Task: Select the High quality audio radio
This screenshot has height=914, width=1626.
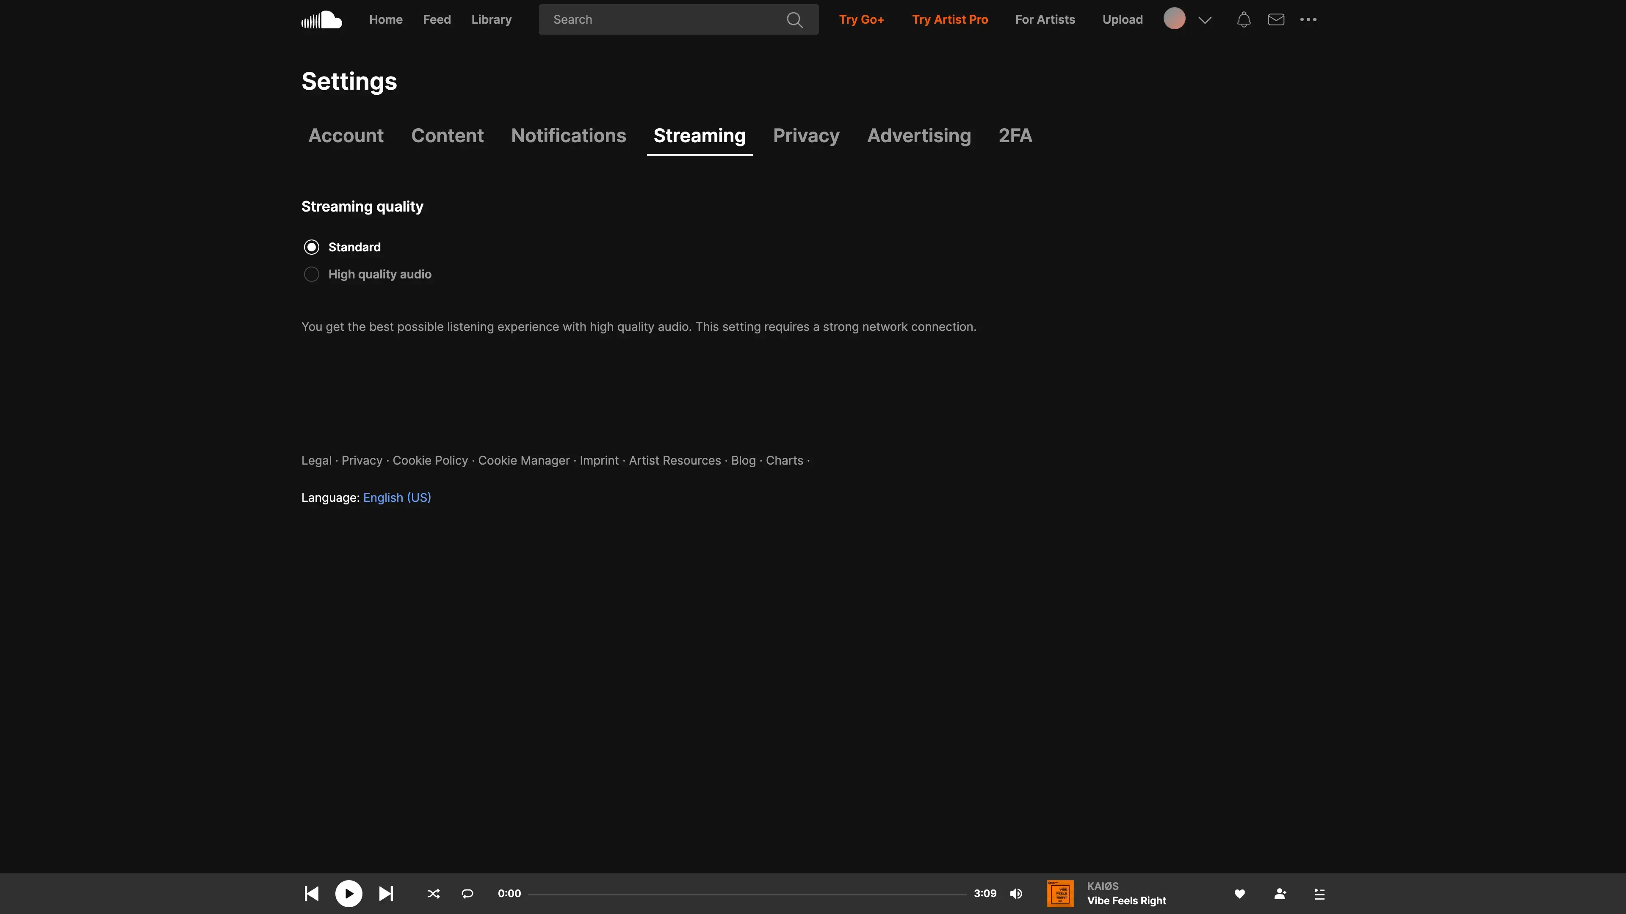Action: click(x=311, y=274)
